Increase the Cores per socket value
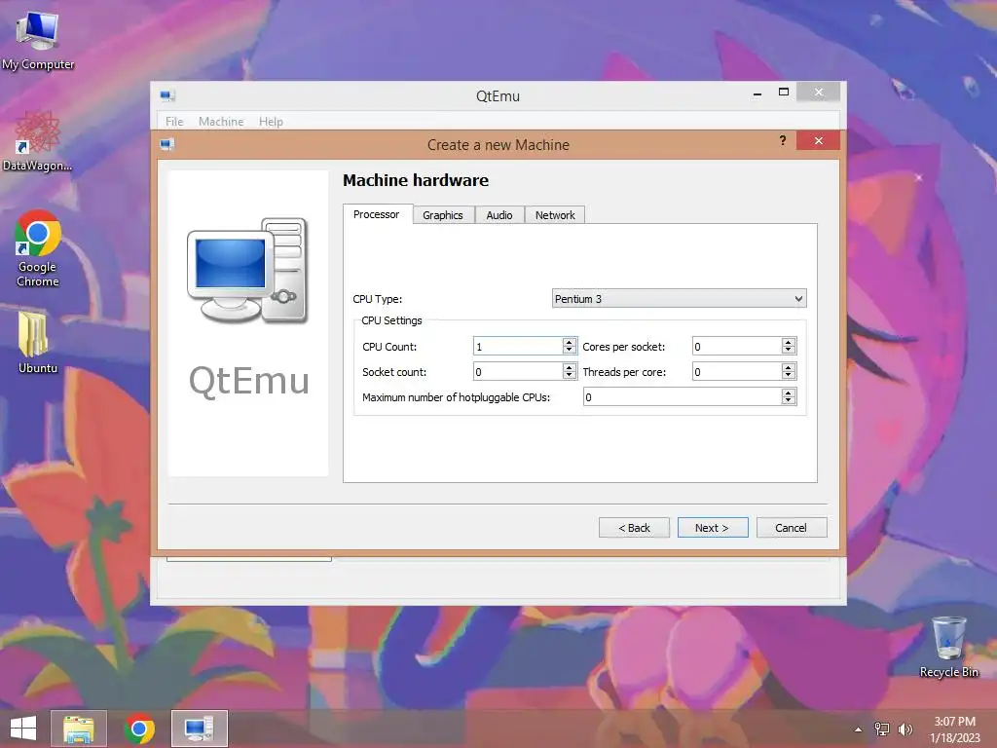This screenshot has width=997, height=748. pyautogui.click(x=789, y=342)
